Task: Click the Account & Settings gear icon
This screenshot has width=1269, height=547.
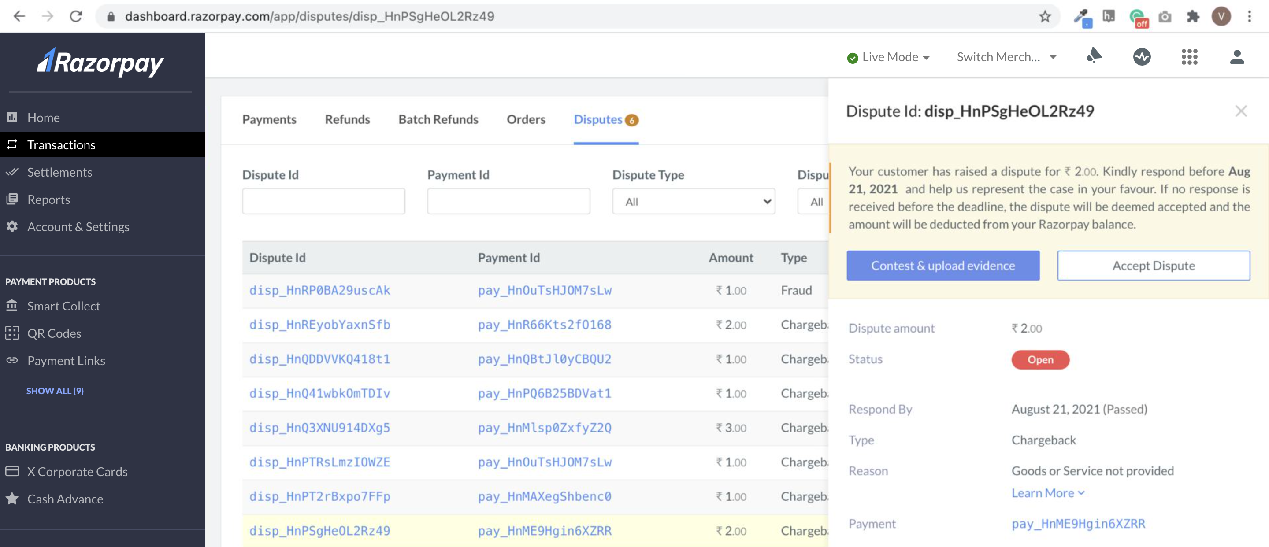Action: point(12,226)
